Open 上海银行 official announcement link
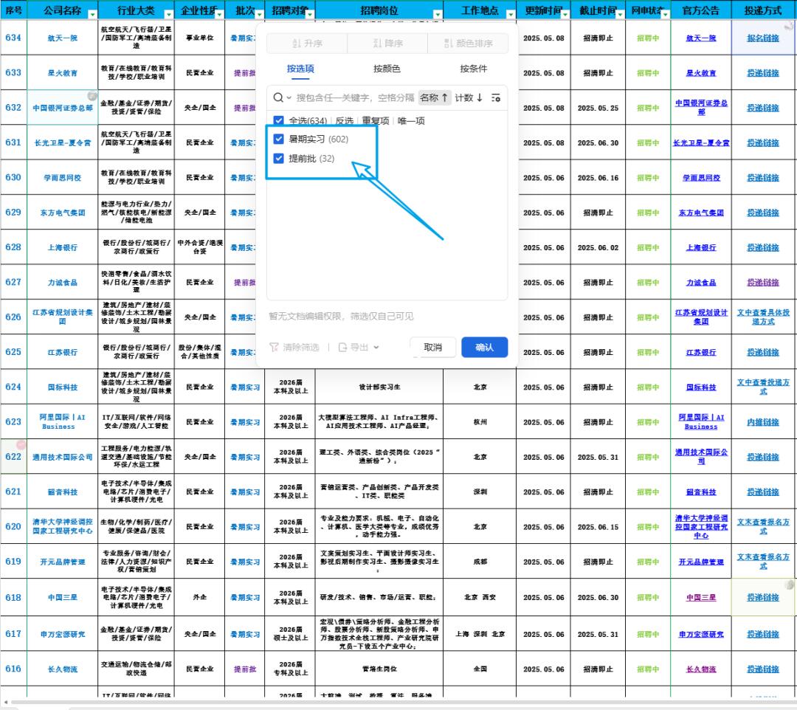This screenshot has width=797, height=710. [701, 247]
